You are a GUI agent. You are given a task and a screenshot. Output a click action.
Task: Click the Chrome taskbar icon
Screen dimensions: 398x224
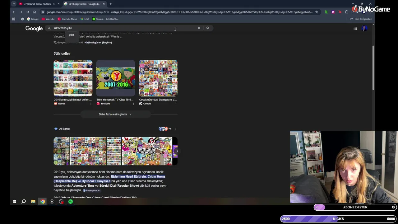tap(43, 202)
